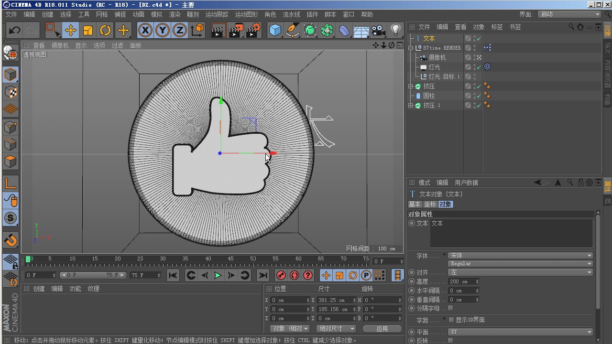The image size is (612, 344).
Task: Open the Light object icon
Action: pos(395,31)
